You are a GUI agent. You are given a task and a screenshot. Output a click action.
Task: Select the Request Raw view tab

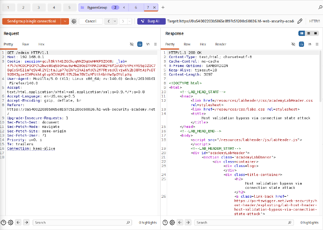(25, 44)
